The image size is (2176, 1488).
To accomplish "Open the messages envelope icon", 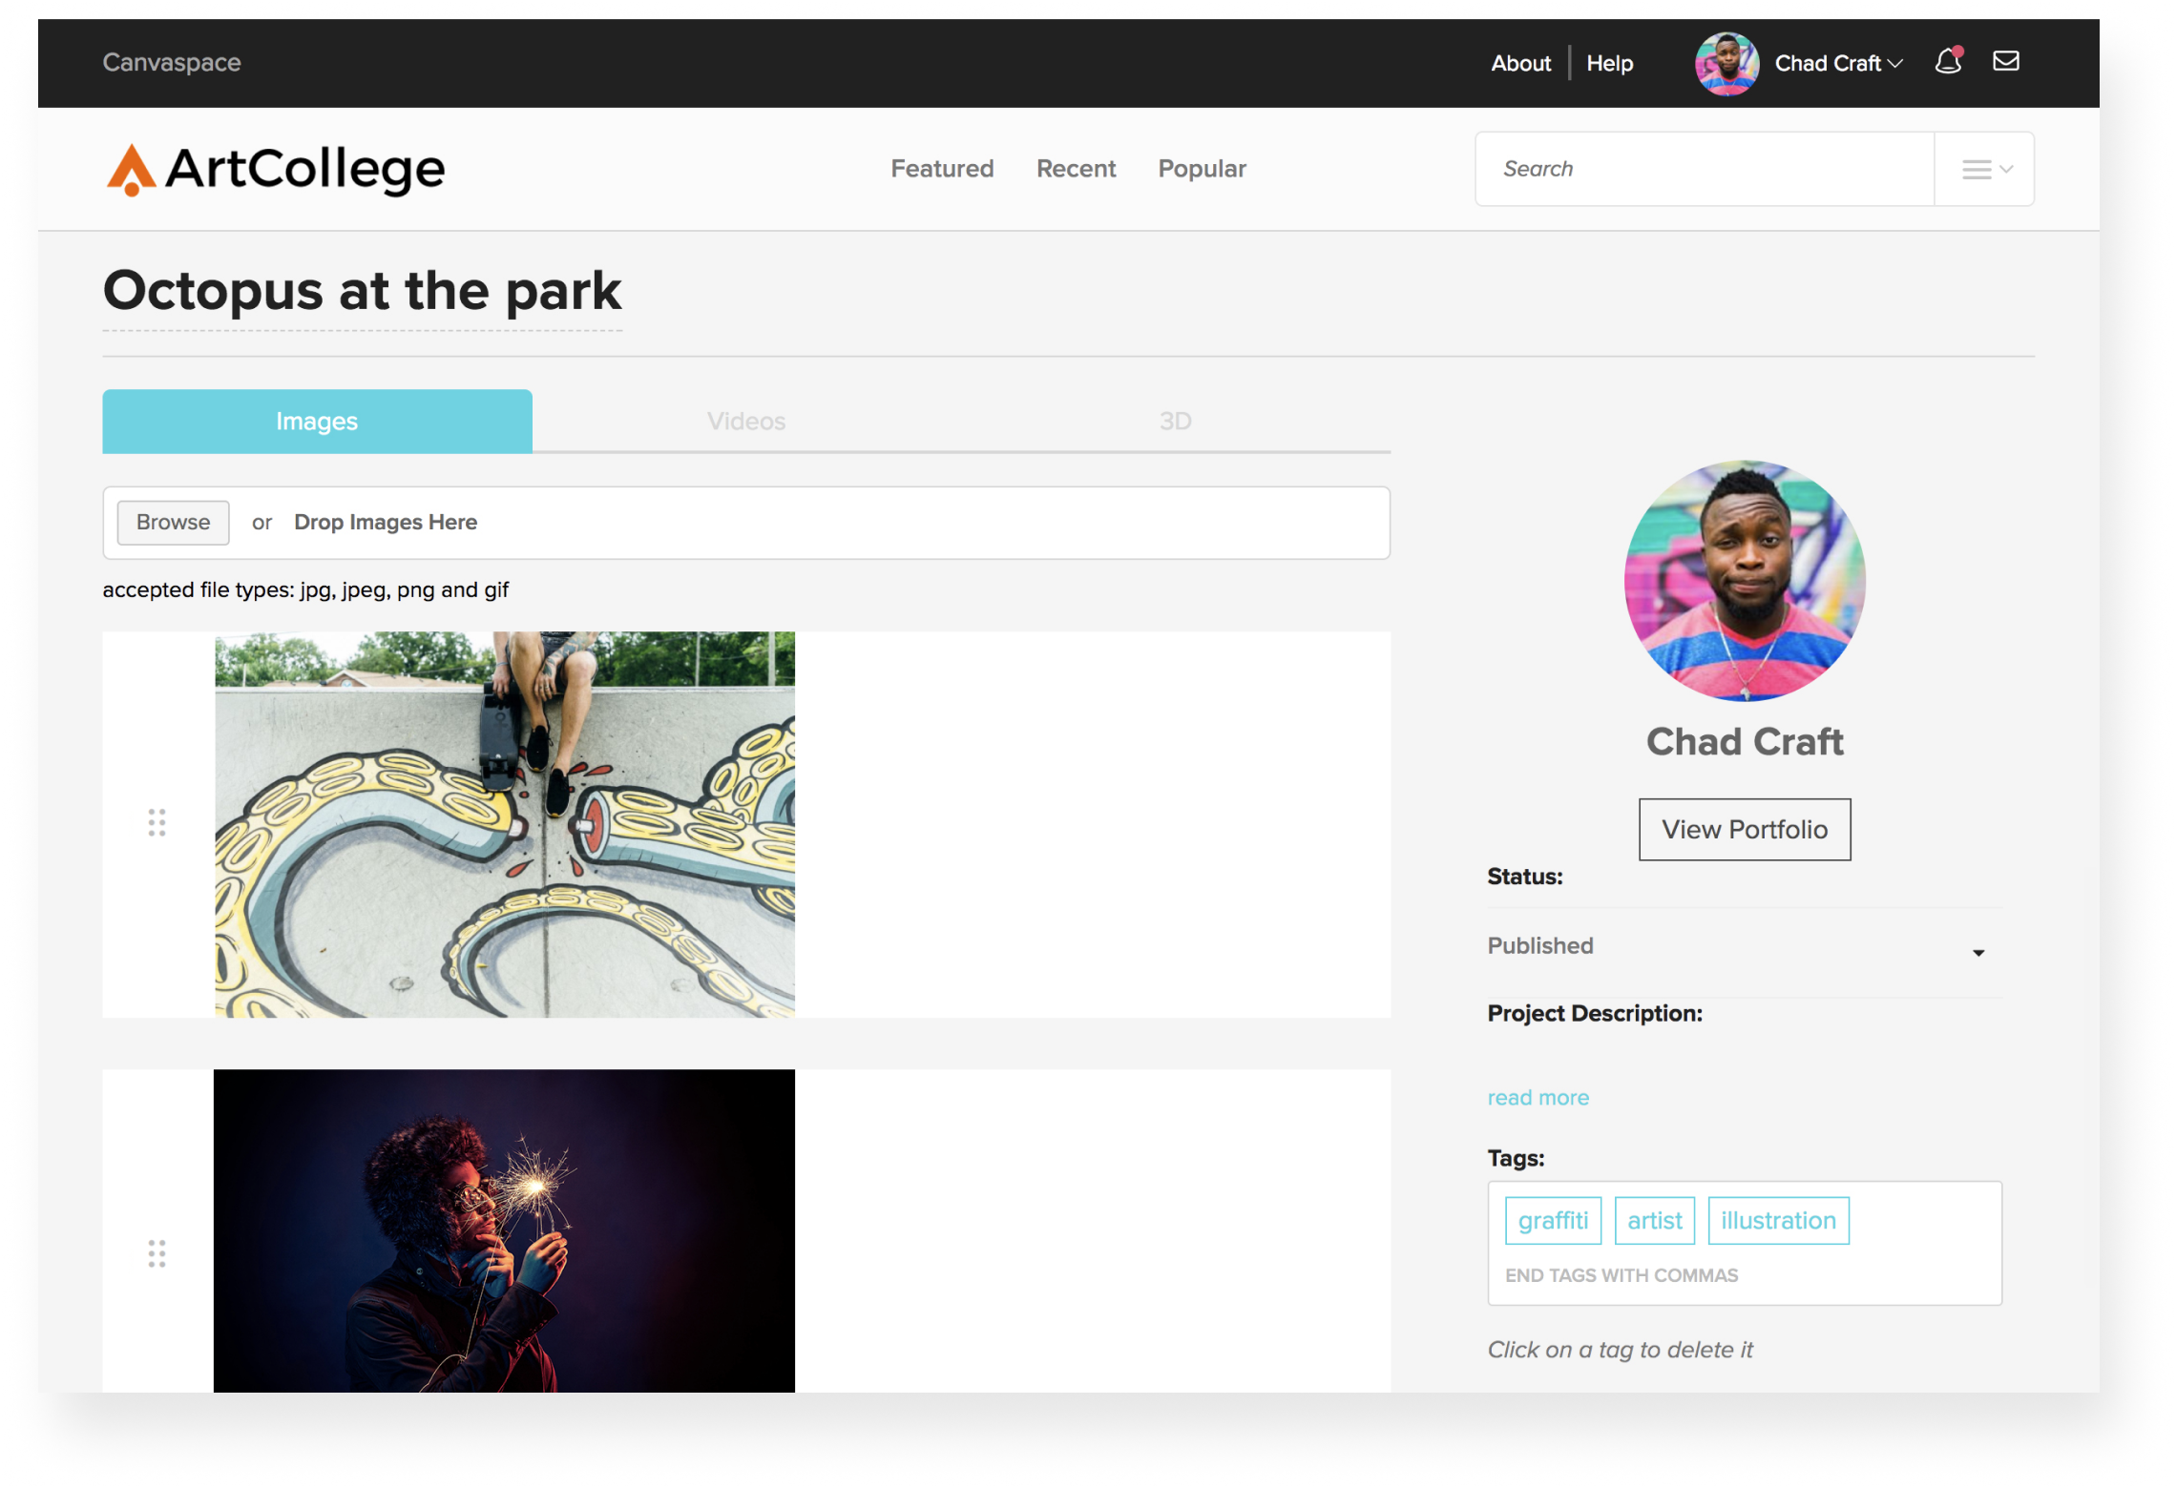I will [2006, 61].
